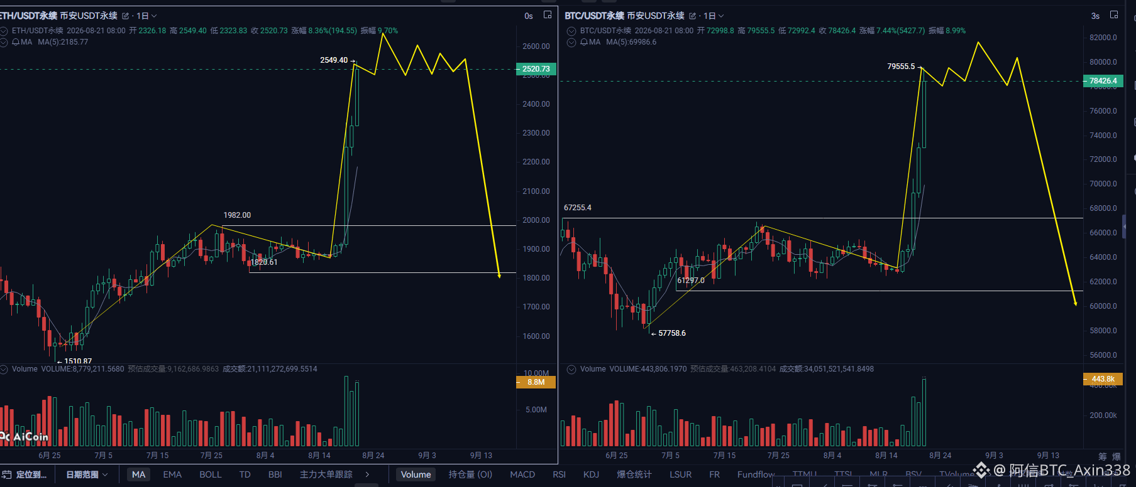Select the RSI sub-indicator tab
Screen dimensions: 1136x487
560,474
